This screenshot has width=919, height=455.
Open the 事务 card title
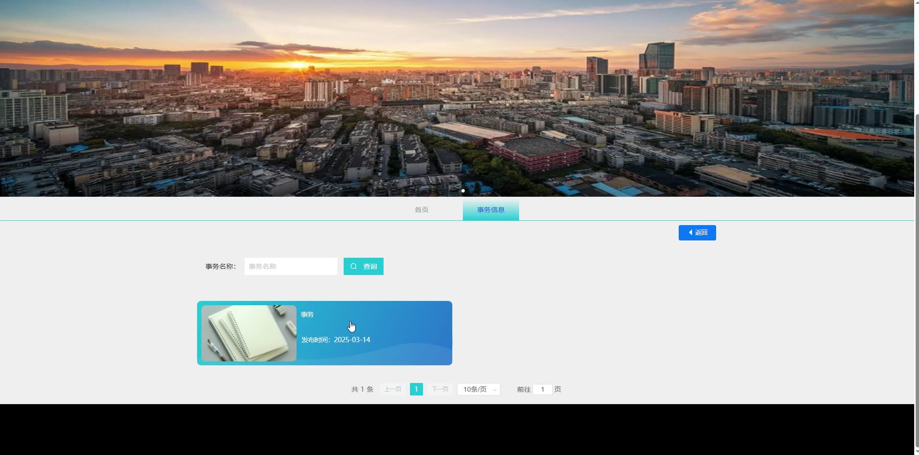307,314
